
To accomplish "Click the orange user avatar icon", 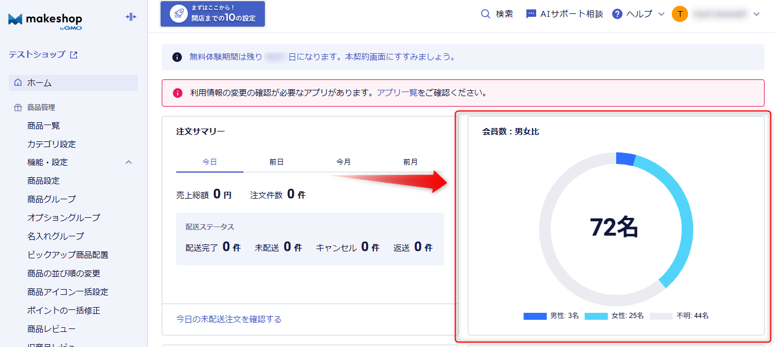I will click(679, 14).
